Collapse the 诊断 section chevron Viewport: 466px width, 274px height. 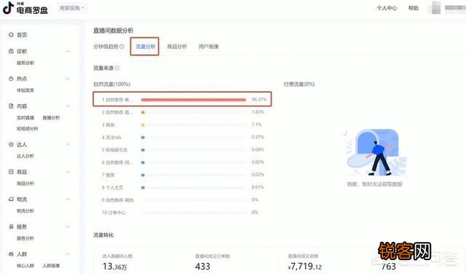pyautogui.click(x=68, y=51)
